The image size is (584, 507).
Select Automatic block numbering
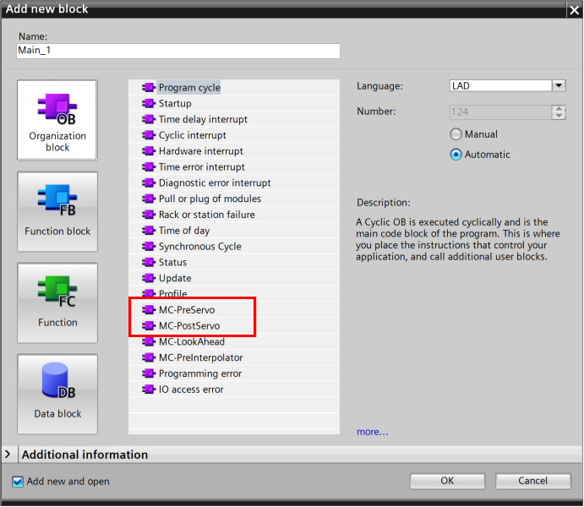[x=456, y=154]
